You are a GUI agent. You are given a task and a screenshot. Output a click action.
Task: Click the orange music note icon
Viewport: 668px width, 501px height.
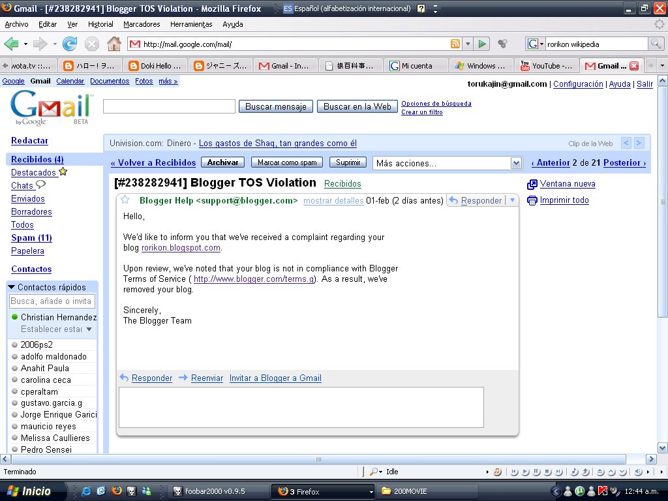(497, 472)
